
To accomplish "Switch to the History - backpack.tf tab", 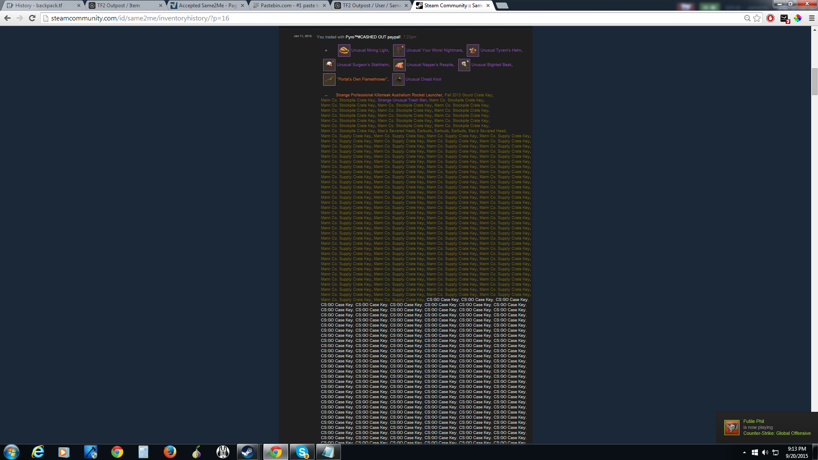I will [39, 6].
